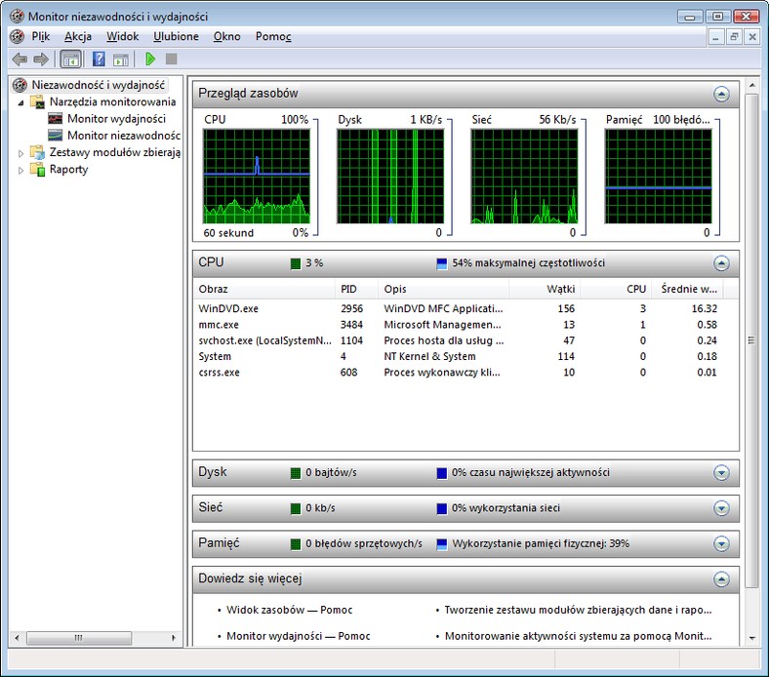
Task: Open Monitor wydajności in the tree
Action: (115, 119)
